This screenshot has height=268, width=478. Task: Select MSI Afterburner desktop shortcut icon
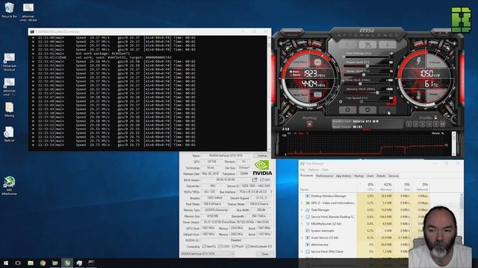point(9,185)
